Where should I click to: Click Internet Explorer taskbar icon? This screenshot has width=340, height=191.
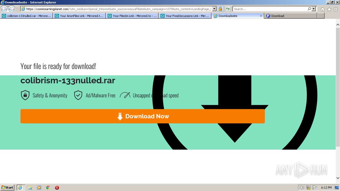20,187
